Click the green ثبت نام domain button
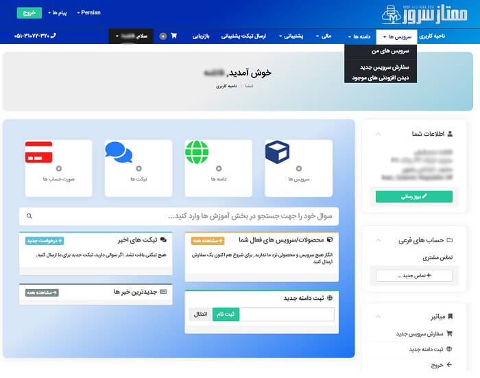480x378 pixels. coord(226,314)
